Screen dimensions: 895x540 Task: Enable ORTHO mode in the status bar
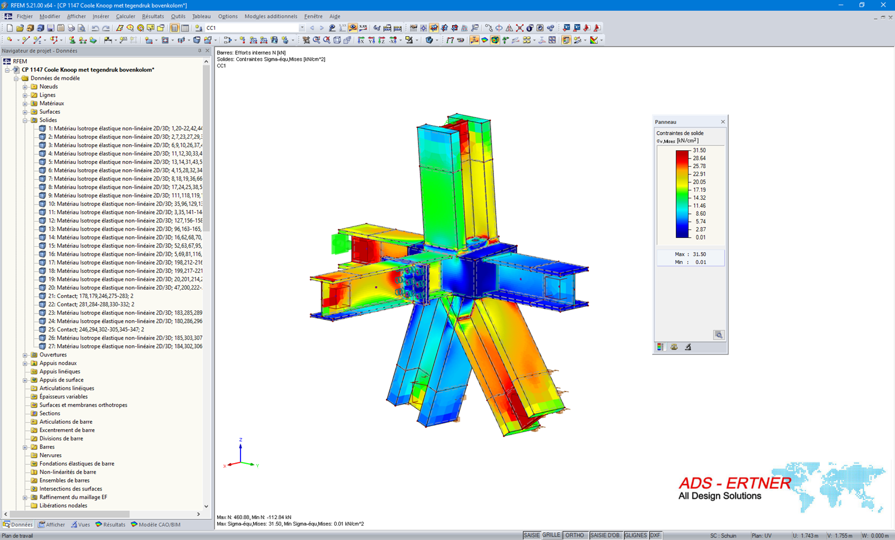[x=575, y=535]
